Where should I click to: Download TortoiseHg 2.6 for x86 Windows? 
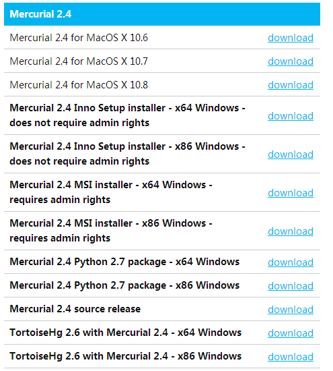[x=291, y=357]
